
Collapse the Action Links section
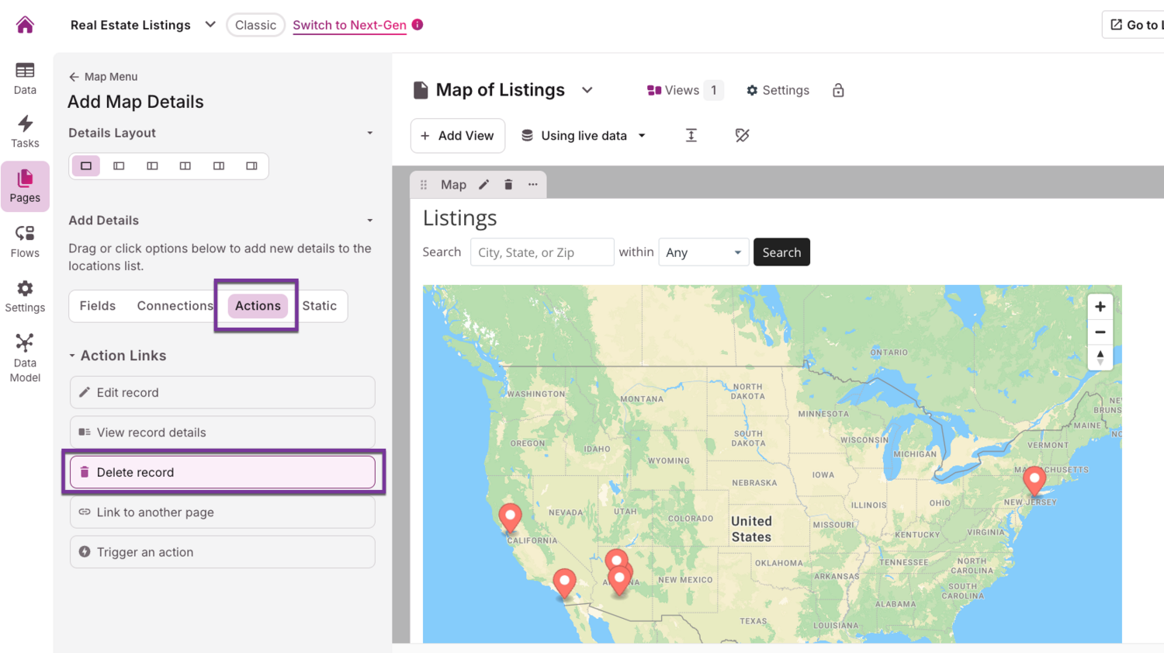(72, 356)
